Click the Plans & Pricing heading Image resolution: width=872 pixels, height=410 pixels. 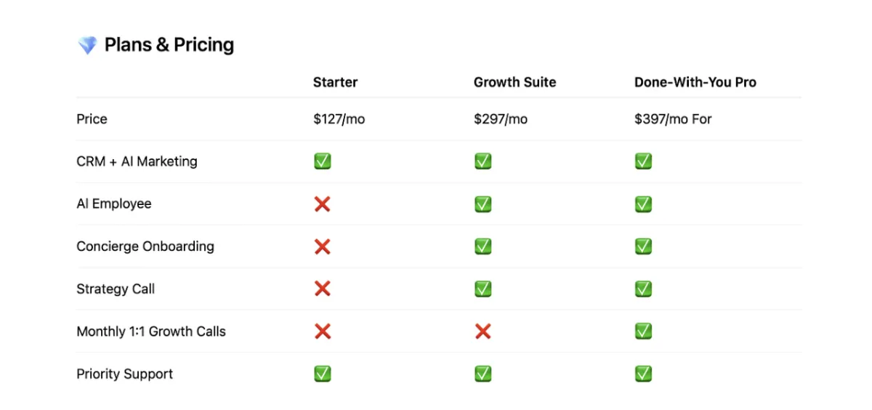[x=169, y=45]
